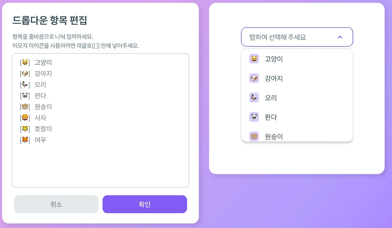Click the tiger emoji in the text editor
The height and width of the screenshot is (228, 392).
25,129
